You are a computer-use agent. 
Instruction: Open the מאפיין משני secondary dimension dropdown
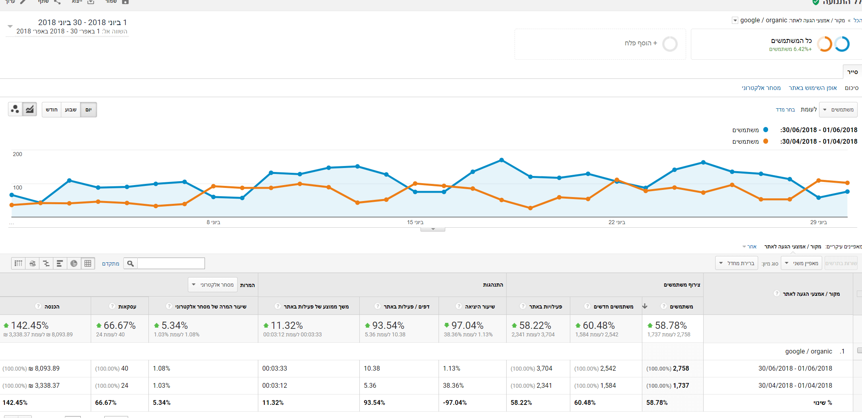[802, 263]
